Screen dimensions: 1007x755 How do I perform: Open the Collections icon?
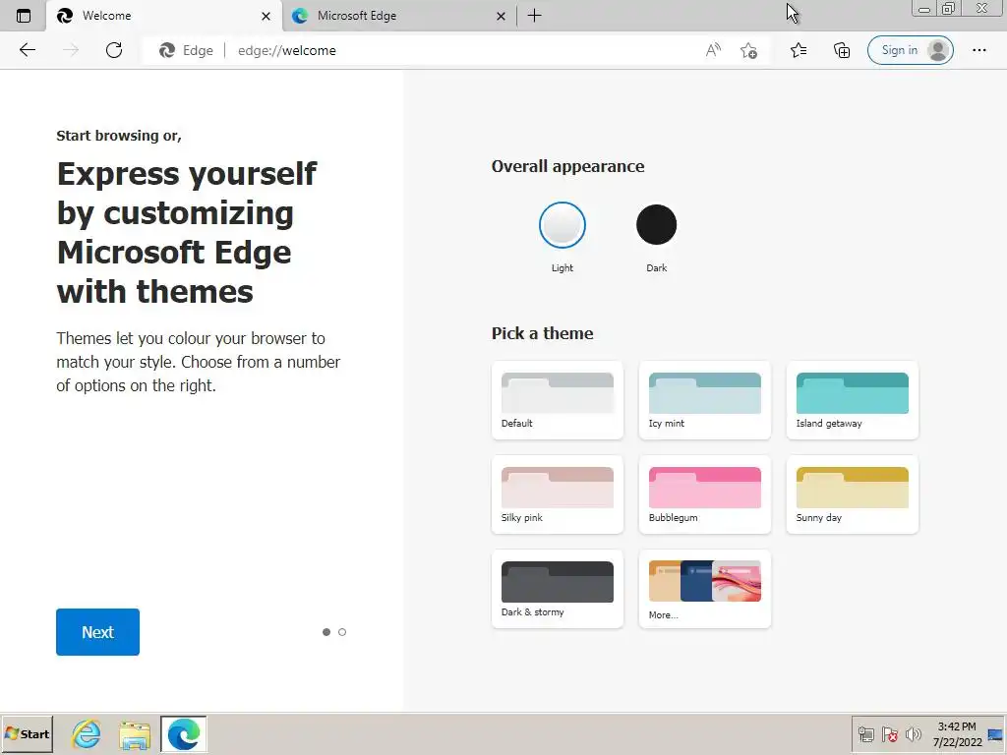tap(842, 50)
